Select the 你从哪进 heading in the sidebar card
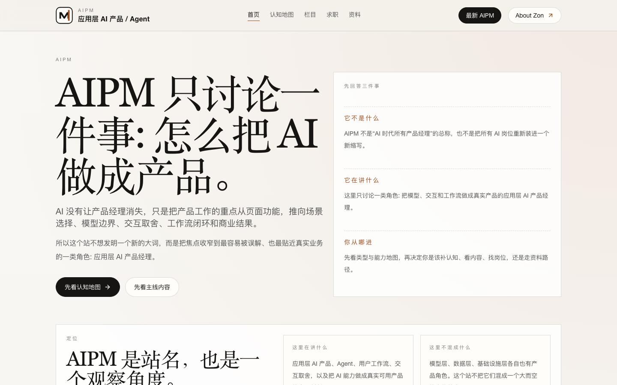Screen dimensions: 617x385 (x=358, y=242)
